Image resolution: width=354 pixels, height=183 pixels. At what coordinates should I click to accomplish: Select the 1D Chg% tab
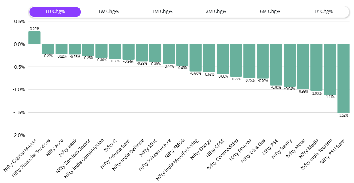point(55,12)
